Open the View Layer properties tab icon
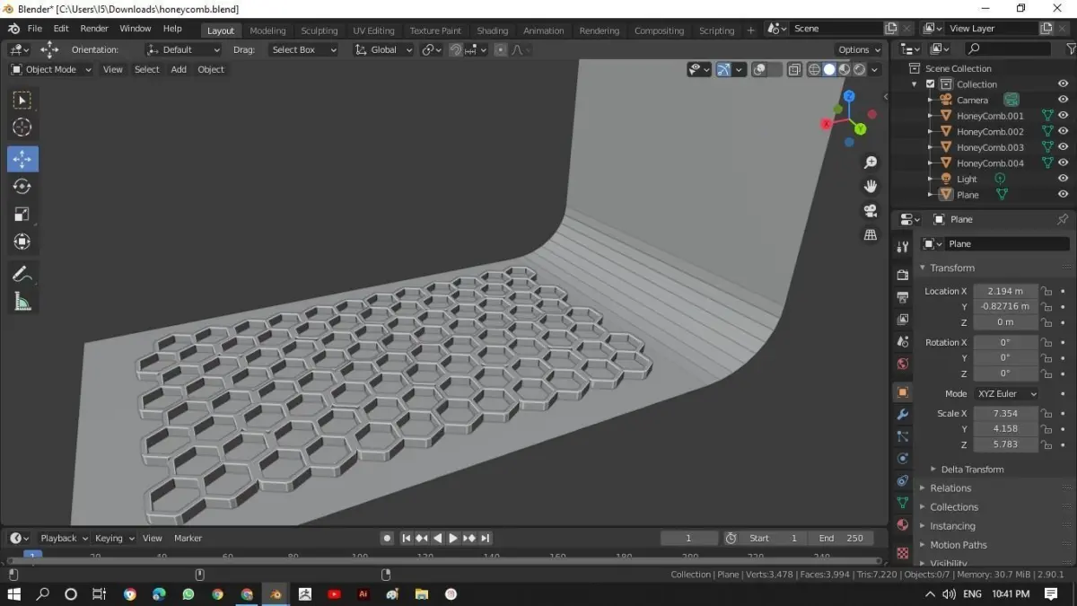Image resolution: width=1077 pixels, height=606 pixels. (903, 320)
